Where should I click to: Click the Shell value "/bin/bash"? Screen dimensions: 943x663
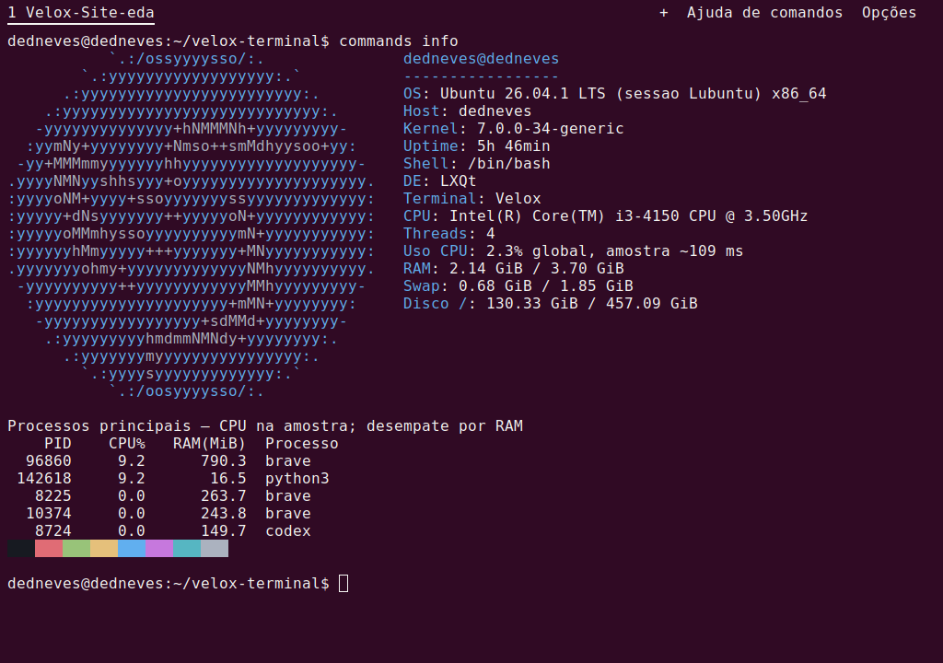[x=508, y=164]
